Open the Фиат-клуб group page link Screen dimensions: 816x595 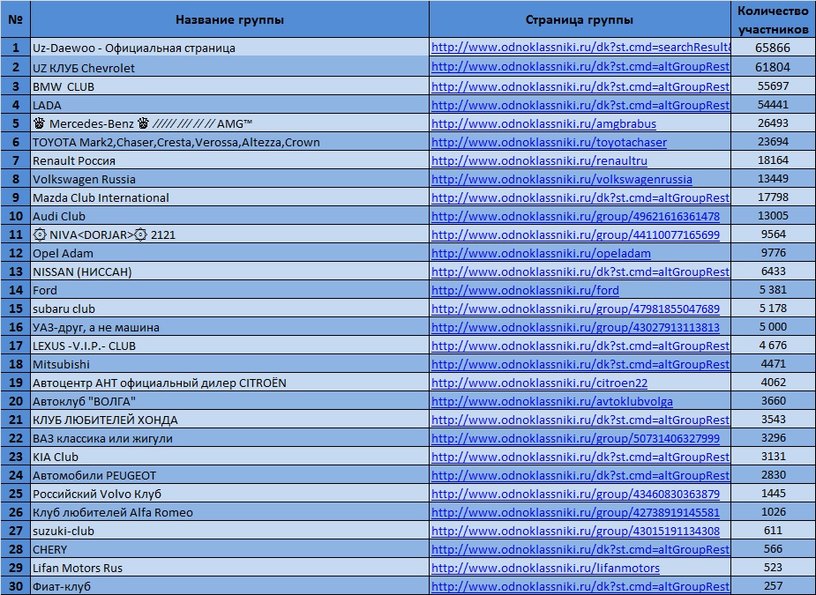tap(580, 587)
